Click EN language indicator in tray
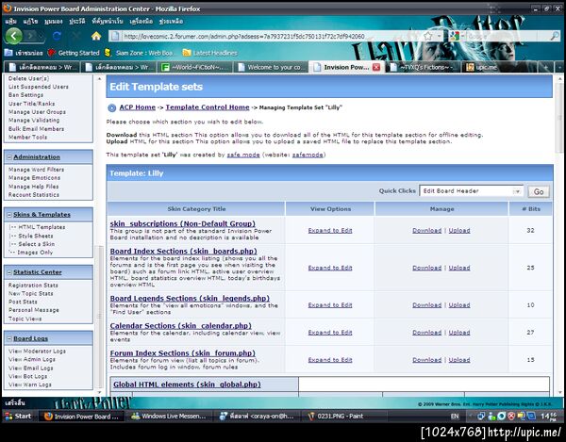 455,416
